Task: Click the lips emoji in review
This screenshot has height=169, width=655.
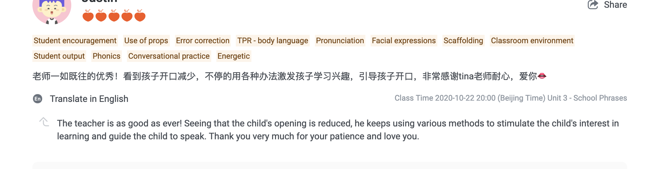Action: tap(542, 76)
